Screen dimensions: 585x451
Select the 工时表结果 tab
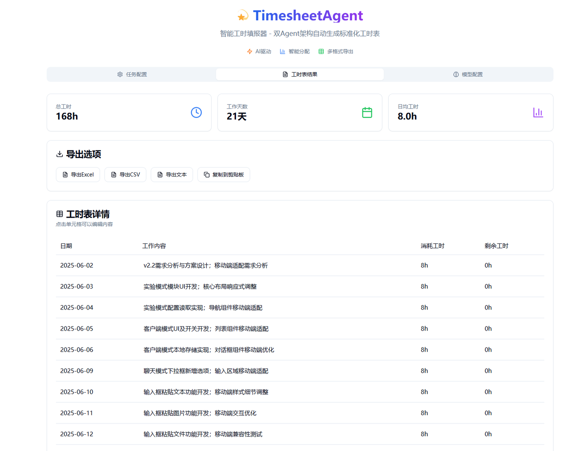[x=300, y=74]
